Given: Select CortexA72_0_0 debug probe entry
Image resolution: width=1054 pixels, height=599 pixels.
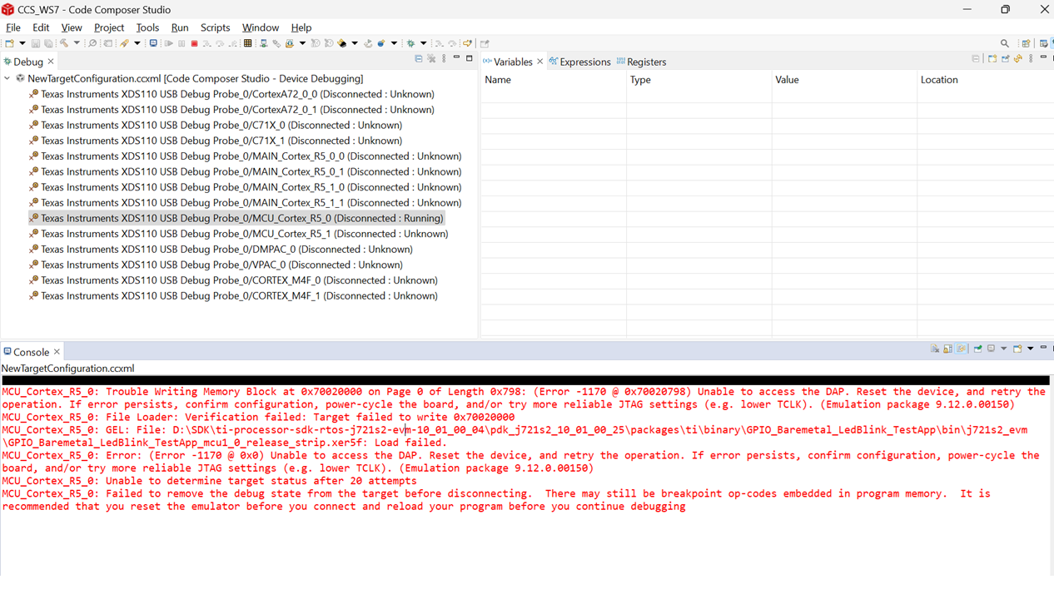Looking at the screenshot, I should tap(231, 94).
